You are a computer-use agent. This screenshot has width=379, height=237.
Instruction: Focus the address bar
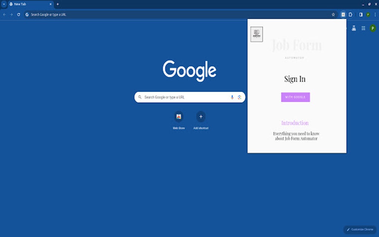click(x=181, y=14)
